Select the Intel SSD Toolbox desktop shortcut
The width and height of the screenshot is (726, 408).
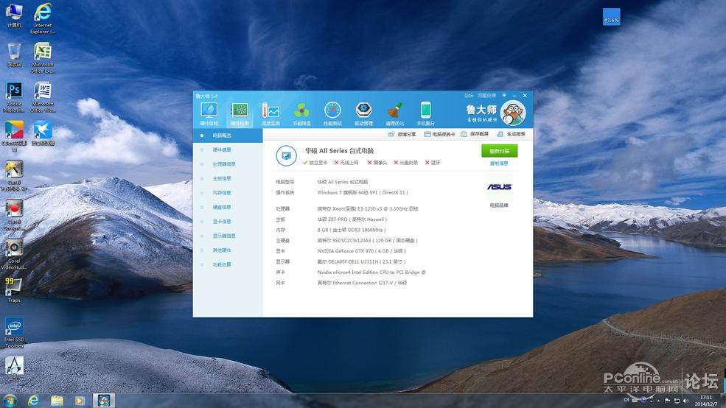(x=14, y=333)
